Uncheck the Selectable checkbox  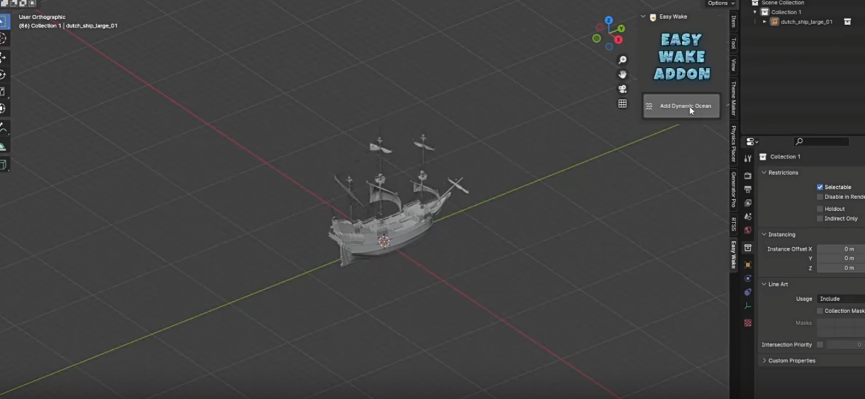pos(820,187)
